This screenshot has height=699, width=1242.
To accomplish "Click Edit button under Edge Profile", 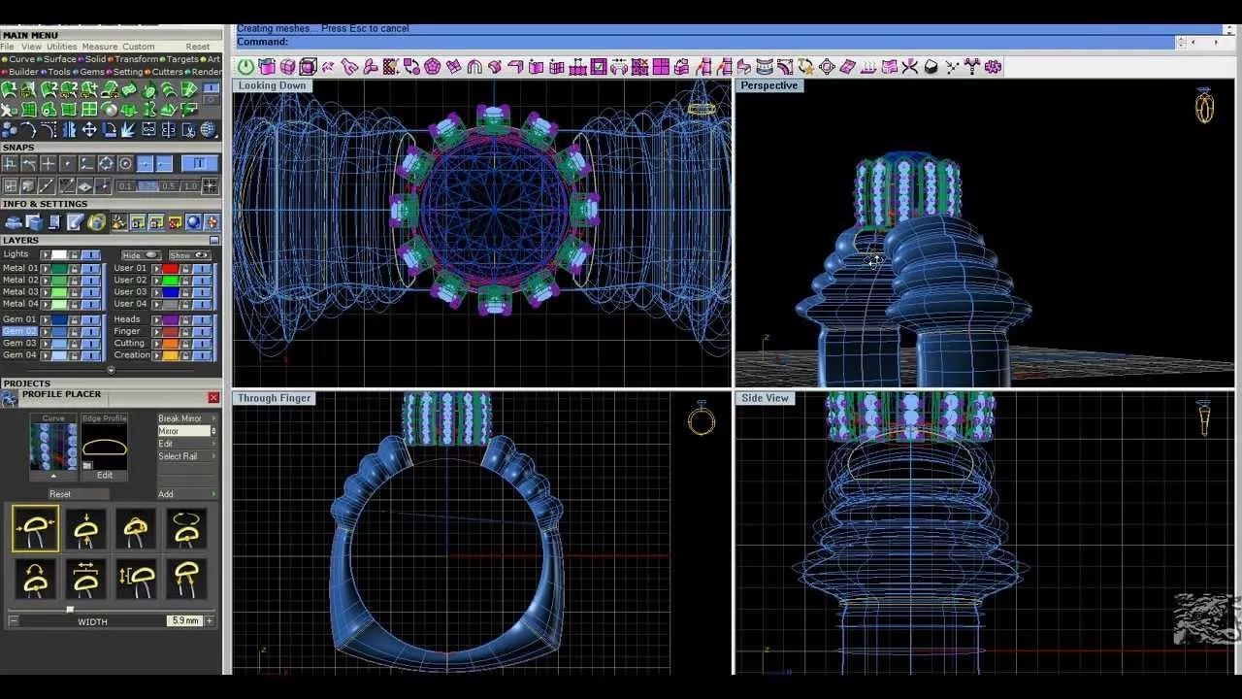I will (104, 475).
